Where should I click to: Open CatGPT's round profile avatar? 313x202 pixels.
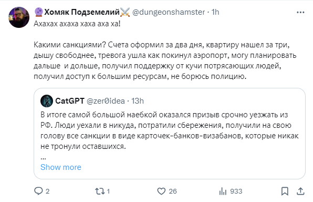click(47, 101)
